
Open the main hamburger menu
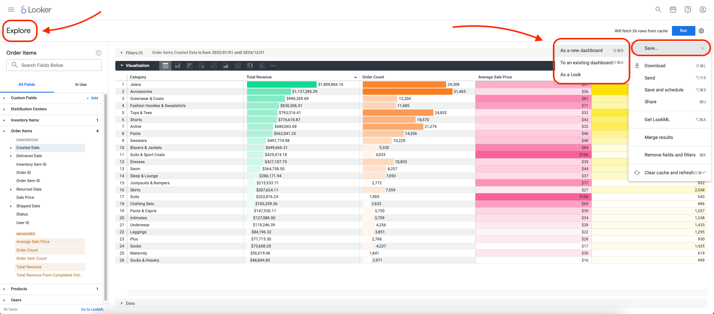pyautogui.click(x=11, y=10)
